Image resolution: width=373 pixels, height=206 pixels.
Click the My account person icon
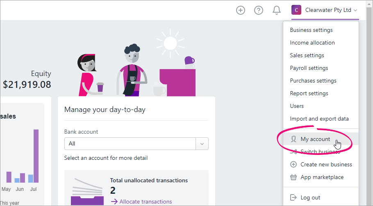(293, 139)
